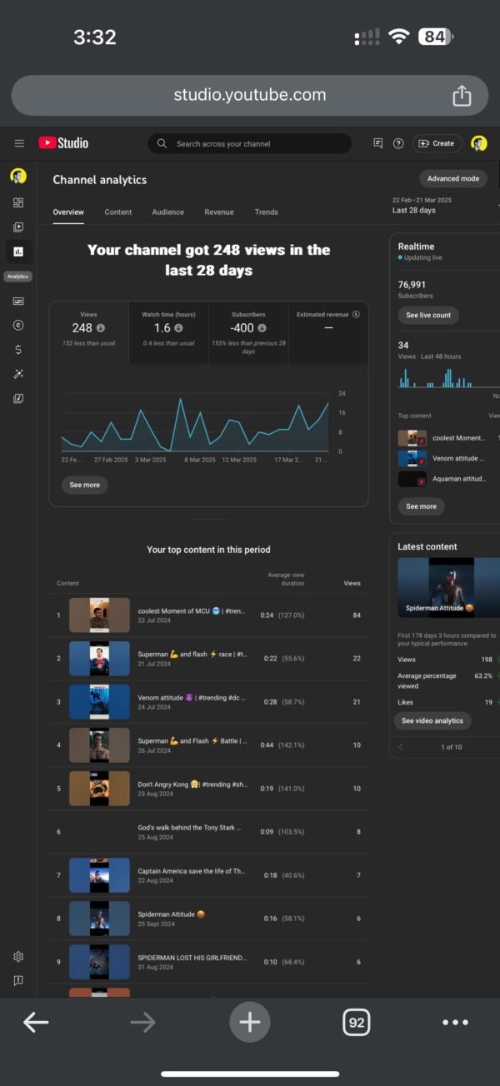Image resolution: width=500 pixels, height=1086 pixels.
Task: Go back with Safari back arrow
Action: (36, 1022)
